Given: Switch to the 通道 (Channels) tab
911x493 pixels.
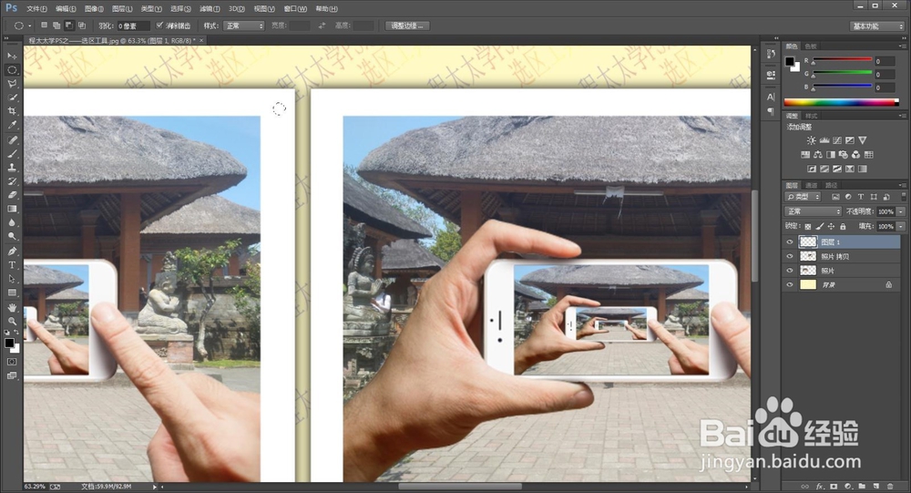Looking at the screenshot, I should (813, 186).
